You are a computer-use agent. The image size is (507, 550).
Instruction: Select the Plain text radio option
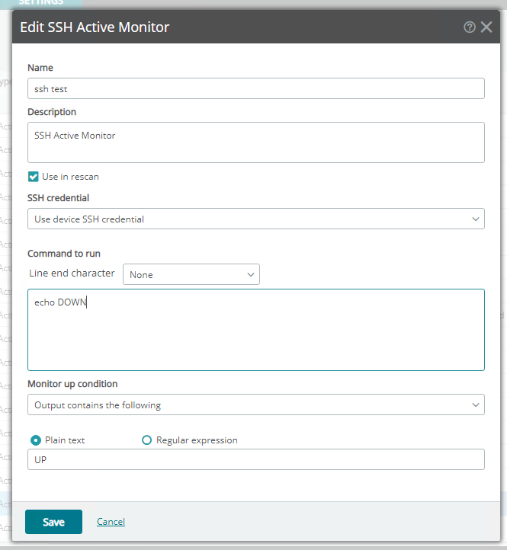(36, 440)
